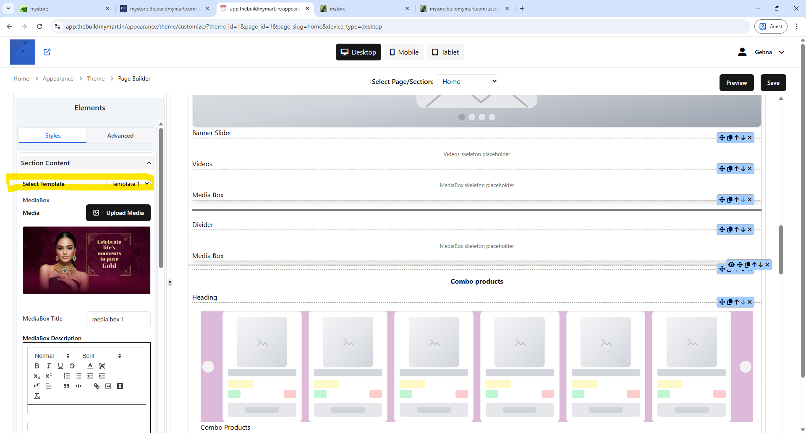
Task: Select the first banner slider dot
Action: [462, 117]
